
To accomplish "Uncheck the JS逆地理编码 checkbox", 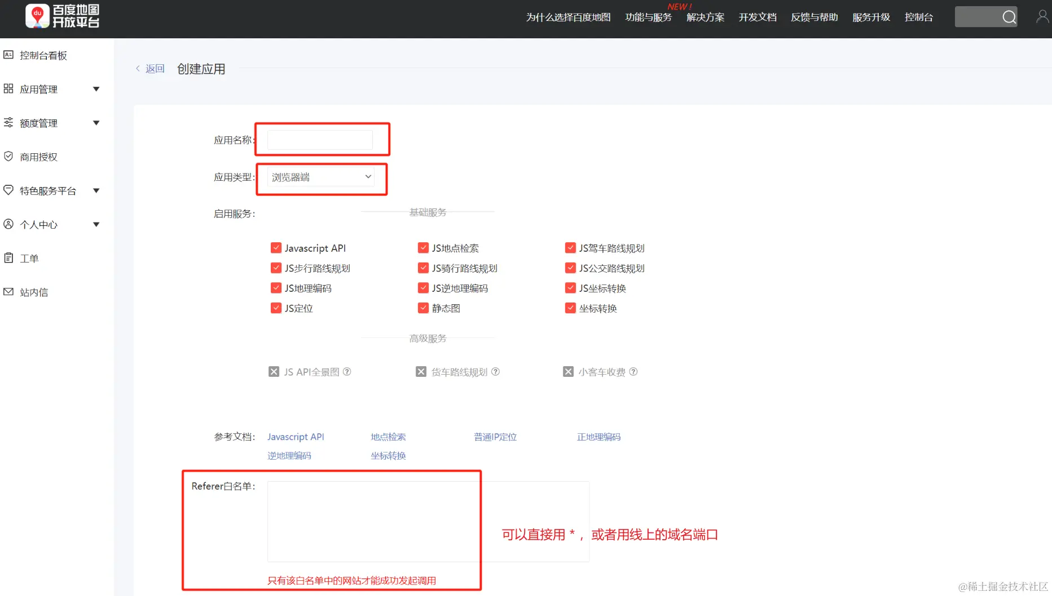I will (x=423, y=288).
